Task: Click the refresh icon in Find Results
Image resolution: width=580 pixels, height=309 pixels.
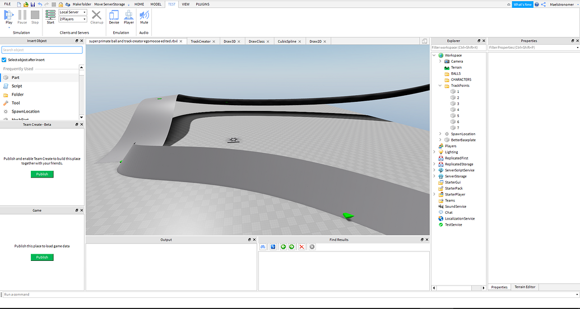Action: point(273,246)
